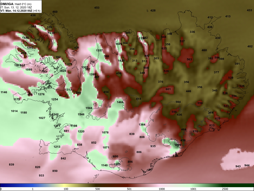The width and height of the screenshot is (254, 191).
Task: Select the value '670'
Action: (x=195, y=131)
